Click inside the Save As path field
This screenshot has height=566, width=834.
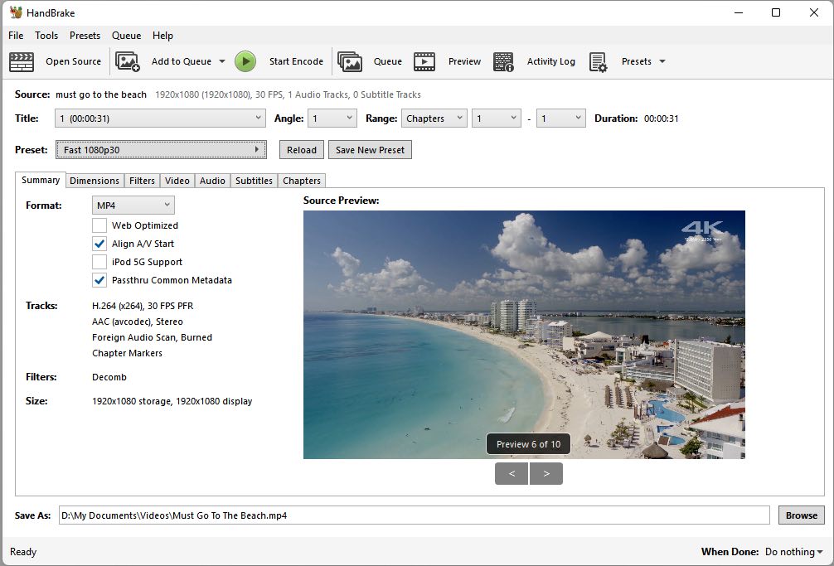click(x=332, y=515)
